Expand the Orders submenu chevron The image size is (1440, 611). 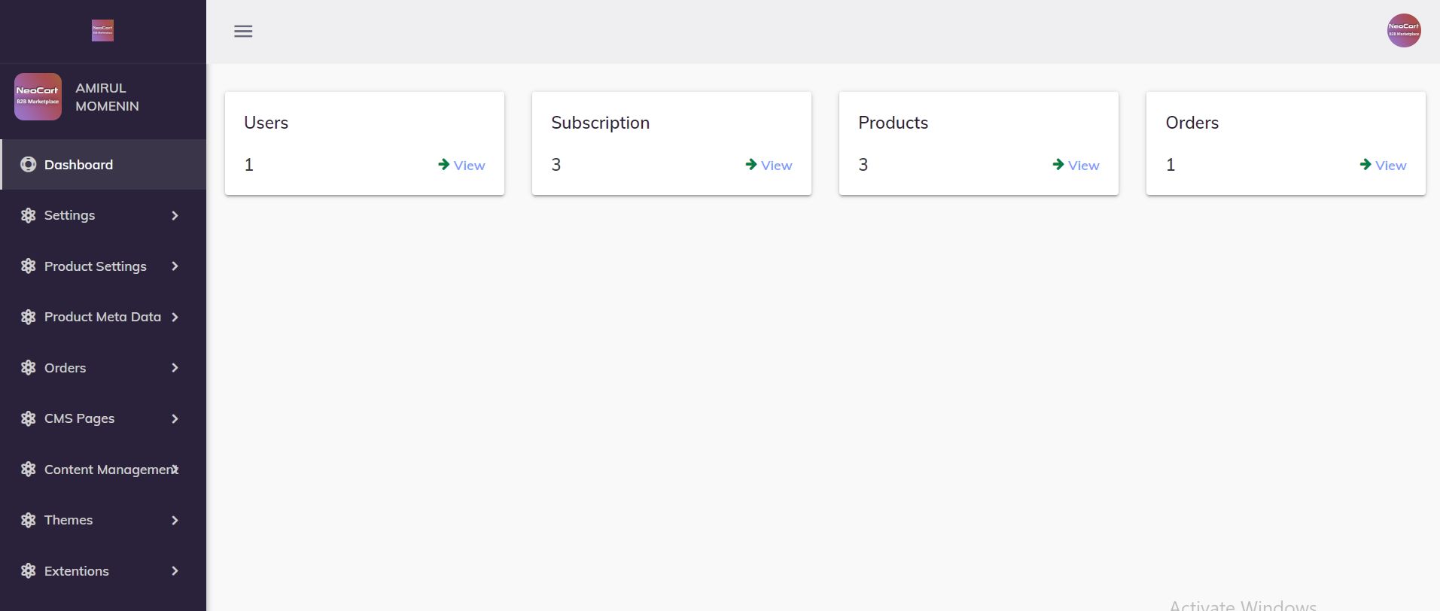[x=175, y=368]
